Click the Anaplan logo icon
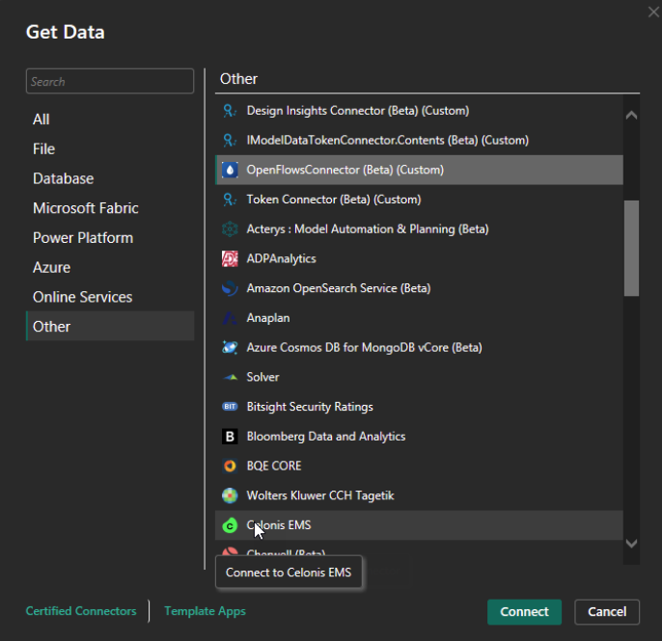Screen dimensions: 662x641 coord(230,318)
